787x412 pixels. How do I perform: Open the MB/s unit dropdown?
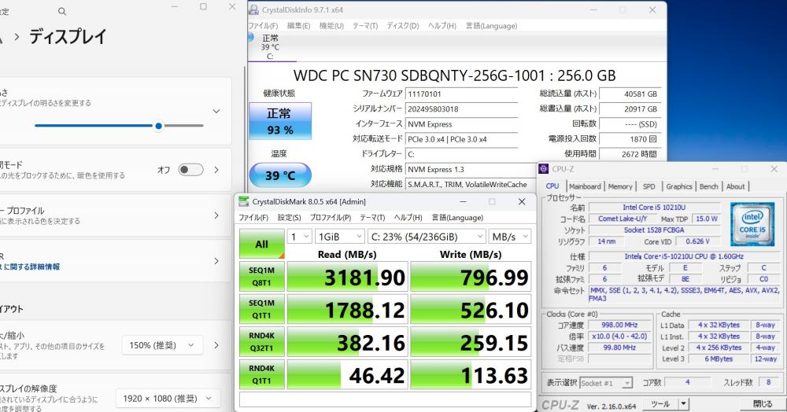[510, 237]
